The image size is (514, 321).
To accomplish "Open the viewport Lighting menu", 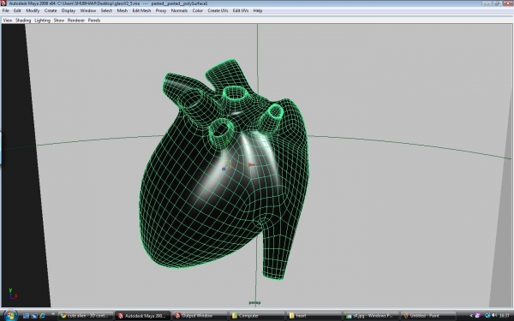I will (42, 21).
